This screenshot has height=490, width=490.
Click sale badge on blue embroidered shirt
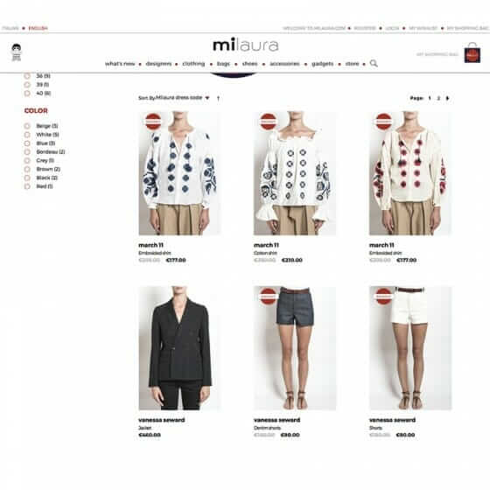point(153,122)
